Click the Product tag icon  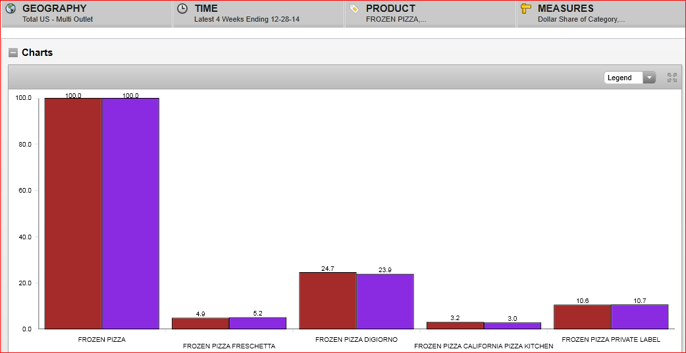tap(354, 9)
